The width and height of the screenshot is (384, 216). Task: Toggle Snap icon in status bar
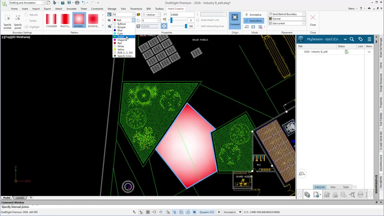(x=141, y=212)
